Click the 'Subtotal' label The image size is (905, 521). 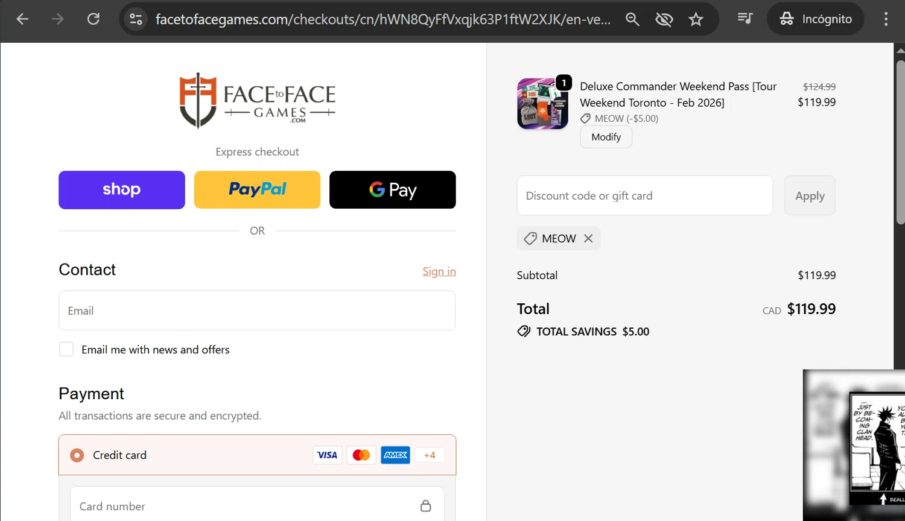point(537,275)
